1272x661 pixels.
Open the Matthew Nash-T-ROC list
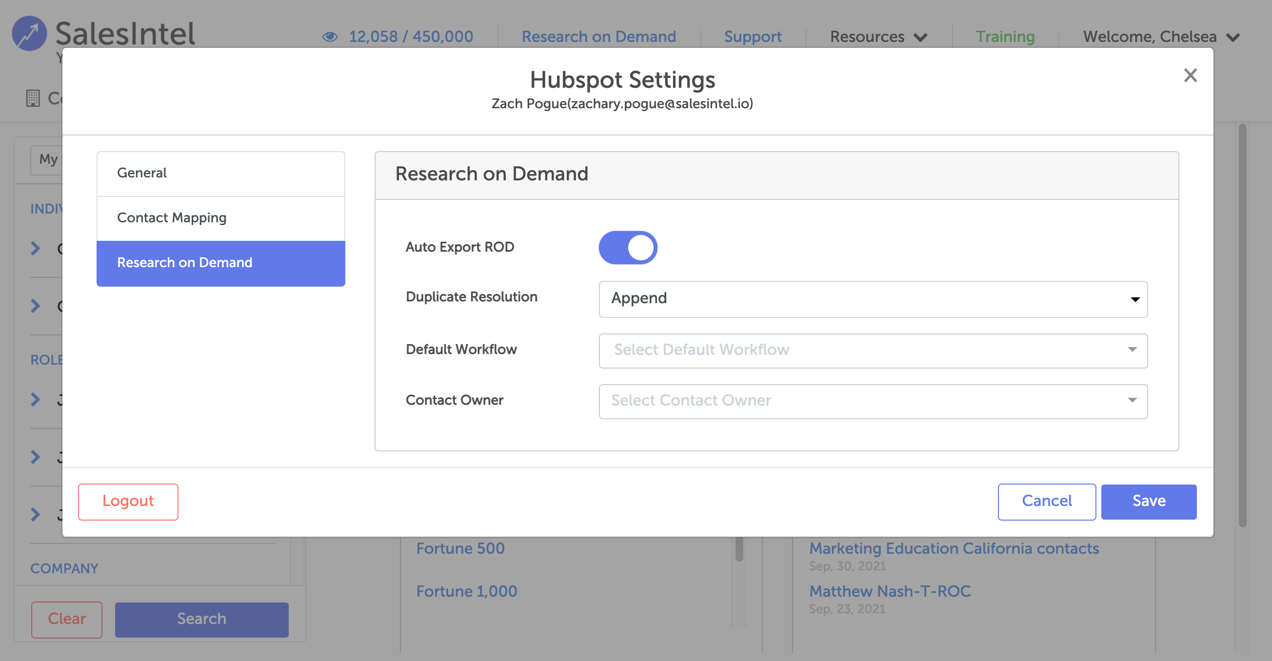click(x=890, y=591)
